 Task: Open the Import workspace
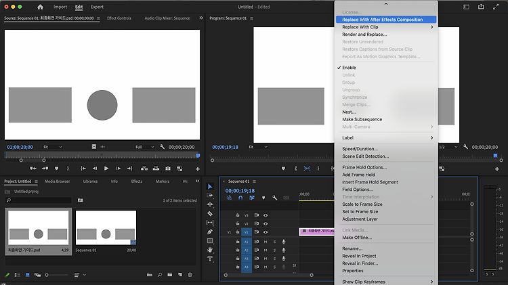click(60, 7)
